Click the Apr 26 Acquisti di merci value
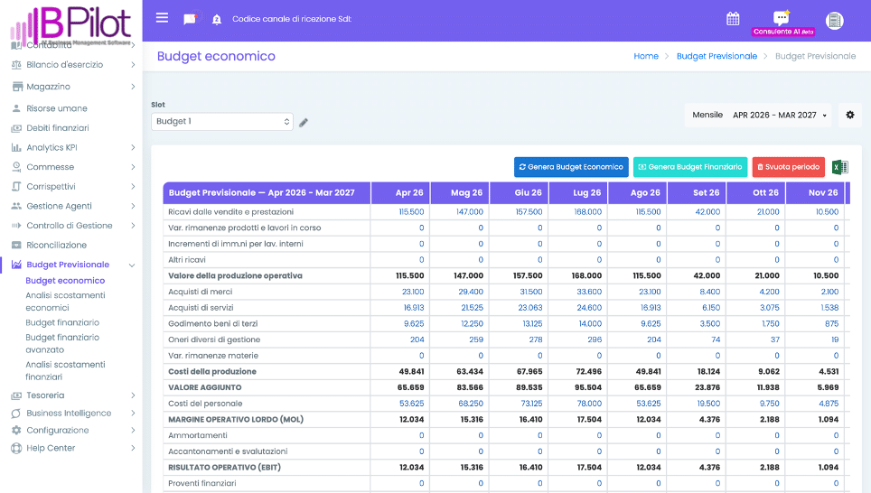Viewport: 871px width, 493px height. (x=412, y=292)
